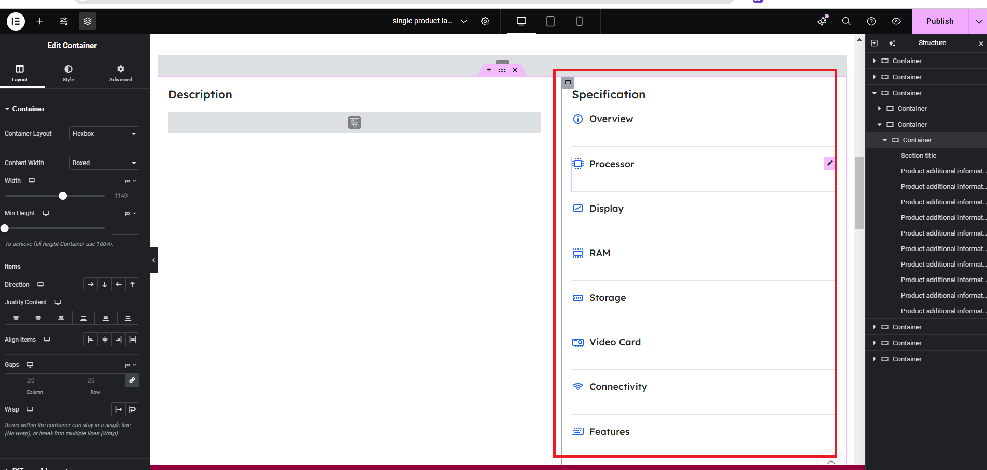This screenshot has width=987, height=470.
Task: Preview changes with the eye icon
Action: tap(896, 21)
